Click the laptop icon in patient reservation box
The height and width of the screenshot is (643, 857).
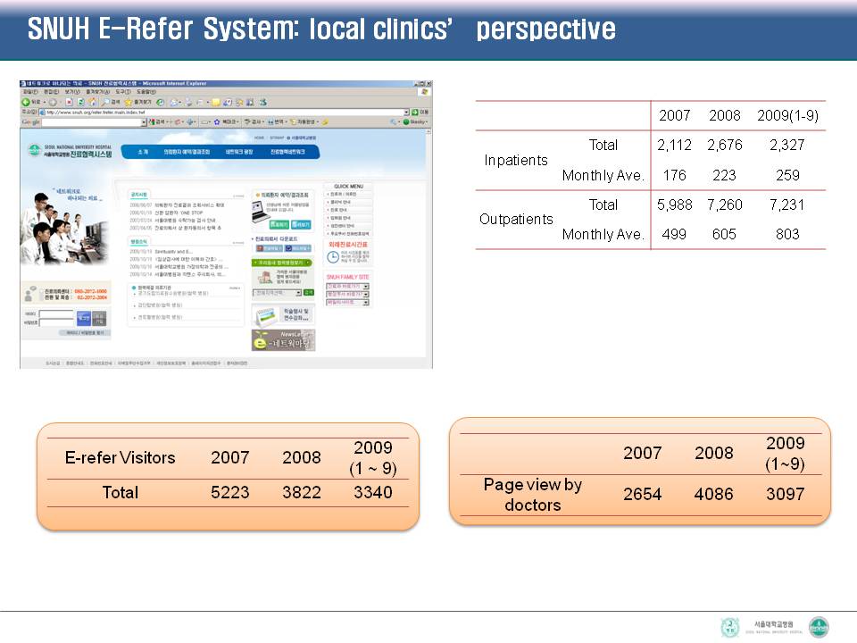[261, 212]
